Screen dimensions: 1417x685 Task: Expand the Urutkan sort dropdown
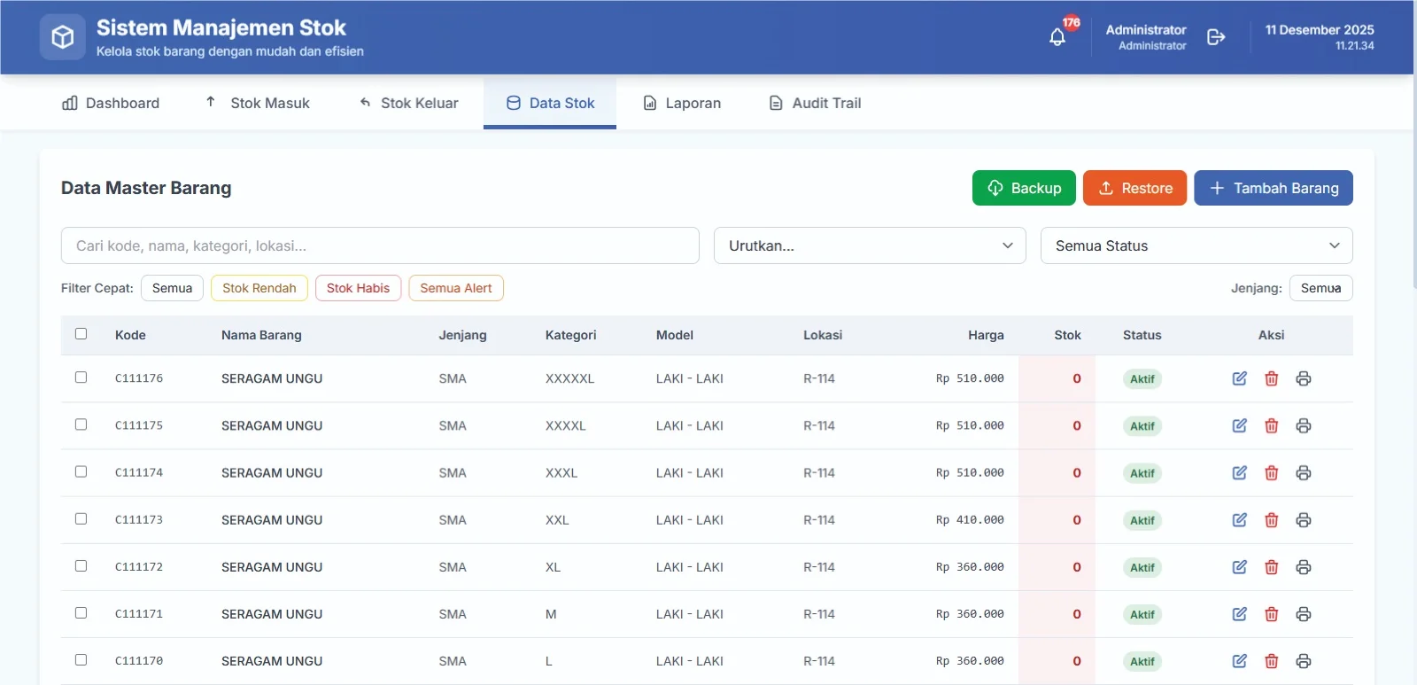click(x=870, y=245)
